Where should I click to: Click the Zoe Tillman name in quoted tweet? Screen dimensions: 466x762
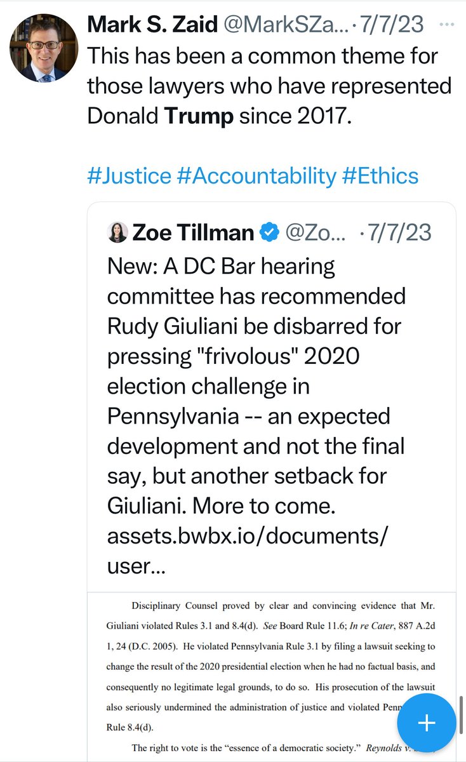193,233
